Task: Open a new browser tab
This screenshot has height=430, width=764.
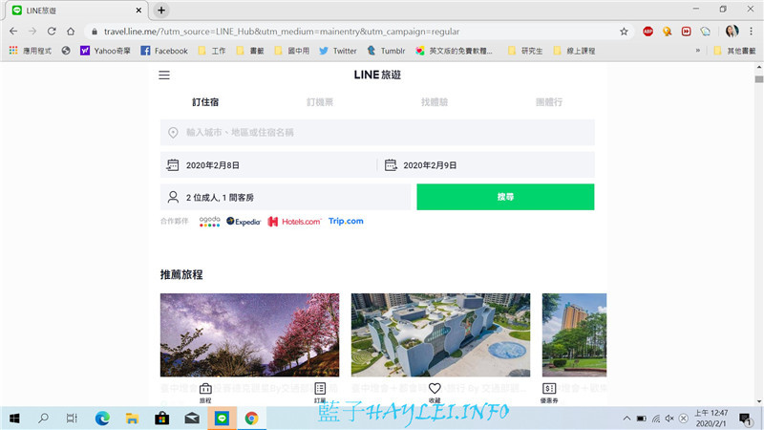Action: click(161, 10)
